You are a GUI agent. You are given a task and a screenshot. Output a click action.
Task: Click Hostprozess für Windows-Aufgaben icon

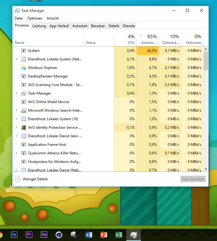click(24, 162)
